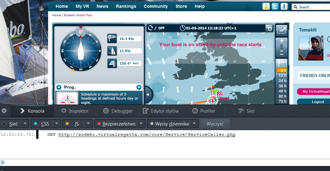Toggle the JS log filter
330x171 pixels.
[73, 124]
